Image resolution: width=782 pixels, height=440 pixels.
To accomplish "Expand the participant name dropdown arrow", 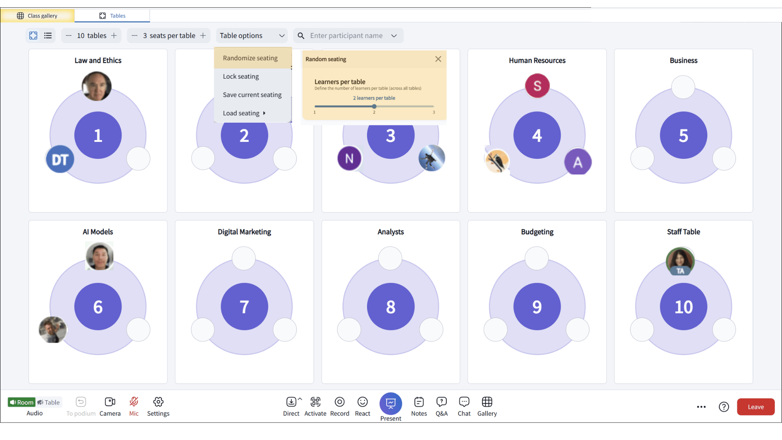I will click(x=394, y=36).
